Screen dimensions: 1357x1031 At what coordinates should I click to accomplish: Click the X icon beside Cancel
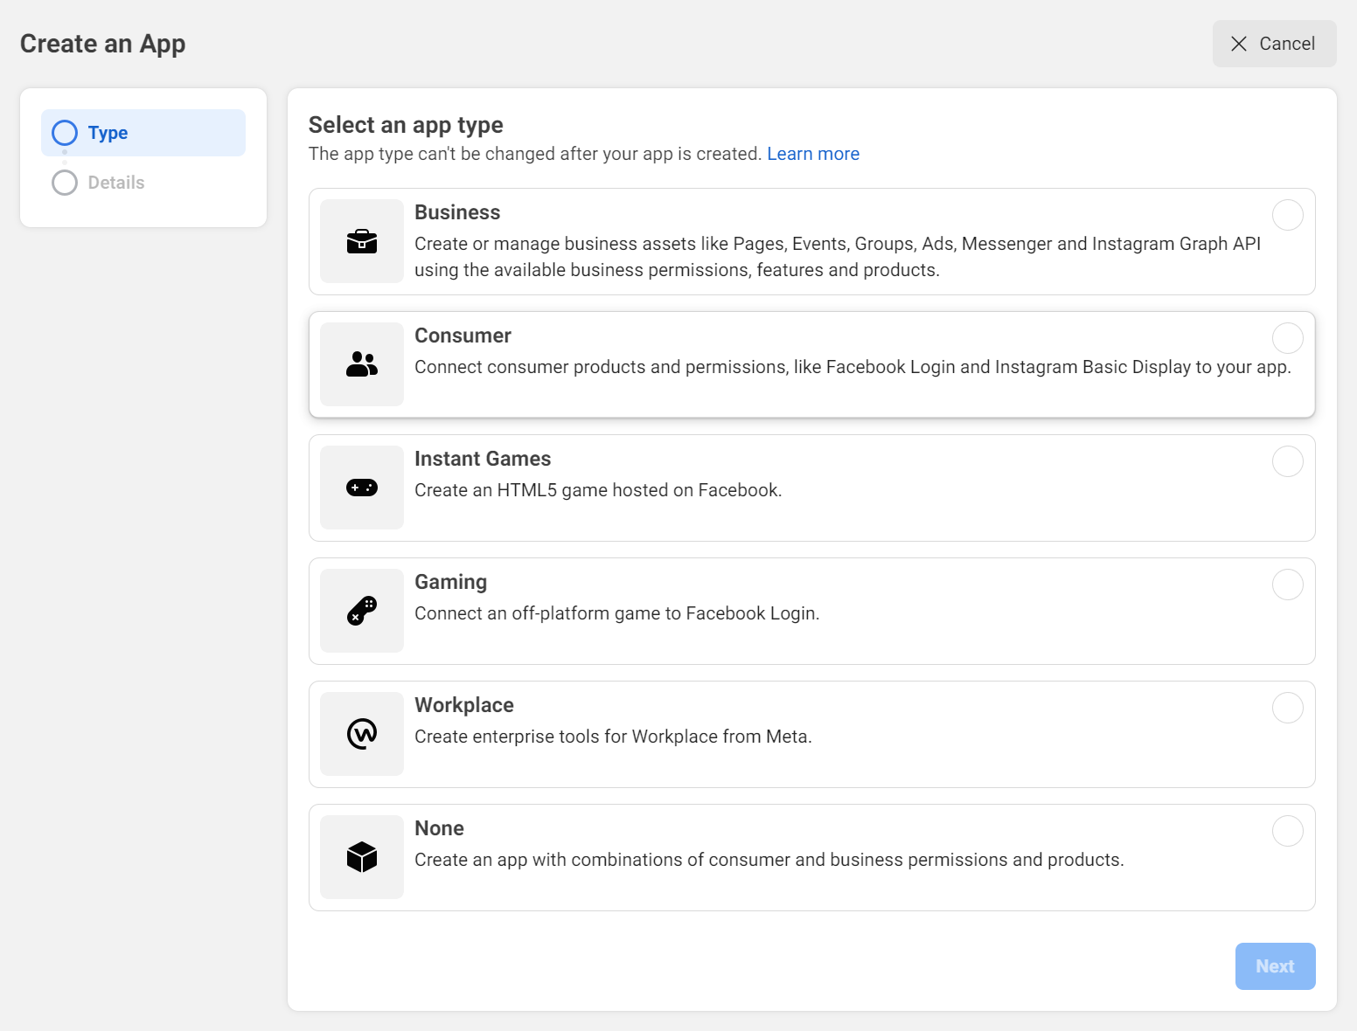[1239, 44]
